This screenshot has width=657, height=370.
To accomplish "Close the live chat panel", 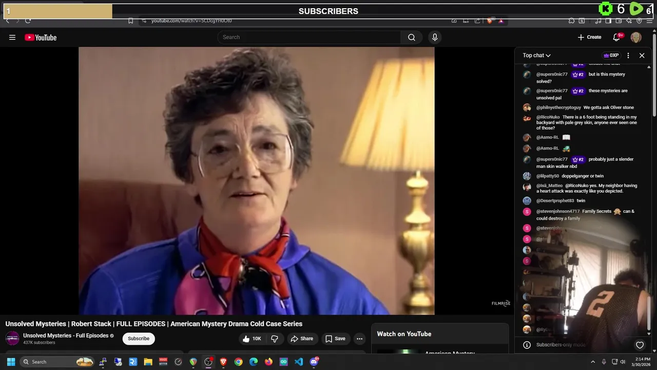I will pyautogui.click(x=642, y=55).
